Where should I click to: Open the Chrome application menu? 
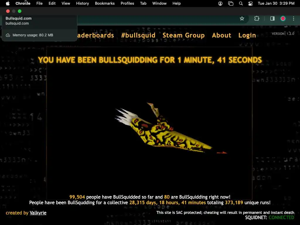point(23,4)
